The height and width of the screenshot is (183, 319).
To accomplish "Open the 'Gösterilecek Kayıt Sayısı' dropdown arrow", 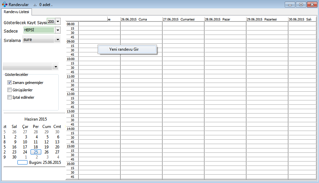I will (58, 21).
